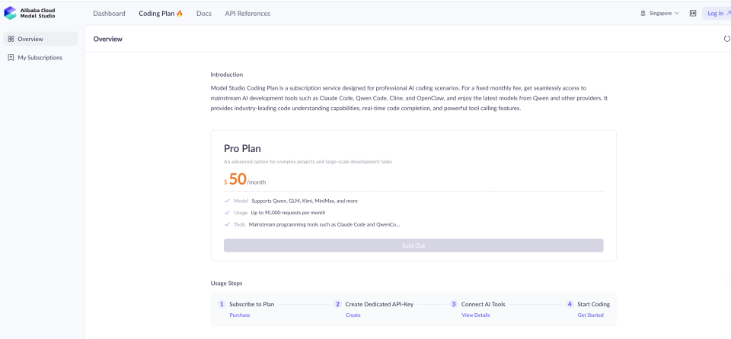Image resolution: width=731 pixels, height=339 pixels.
Task: Click the step 2 number badge
Action: (x=337, y=304)
